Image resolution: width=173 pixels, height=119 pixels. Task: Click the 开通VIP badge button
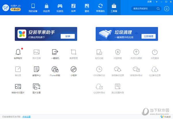pyautogui.click(x=16, y=10)
